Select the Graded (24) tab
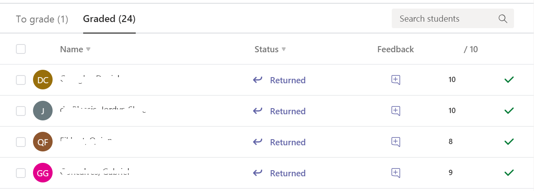 pos(109,19)
